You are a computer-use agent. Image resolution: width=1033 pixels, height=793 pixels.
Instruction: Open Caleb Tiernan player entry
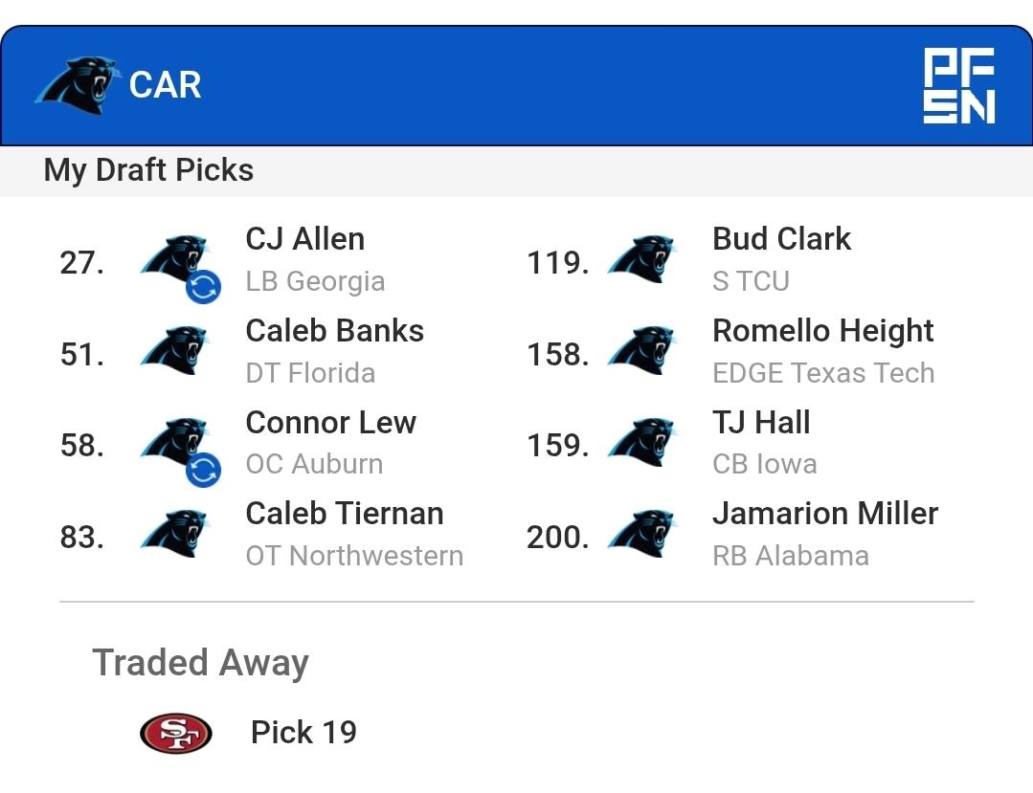pos(344,514)
